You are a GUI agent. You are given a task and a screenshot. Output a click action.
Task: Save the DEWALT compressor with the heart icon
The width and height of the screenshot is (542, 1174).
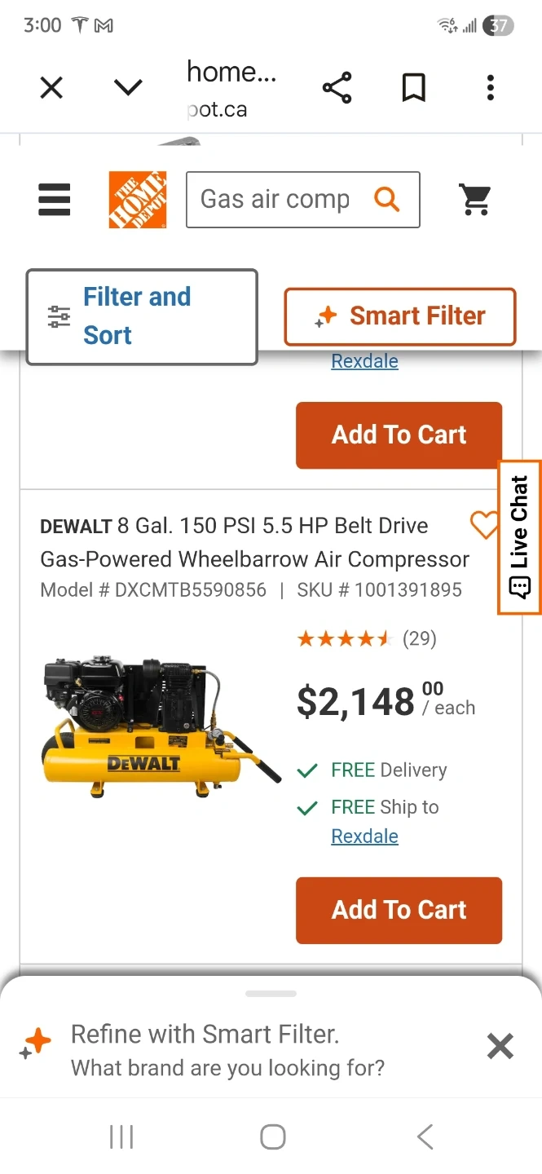click(x=485, y=525)
